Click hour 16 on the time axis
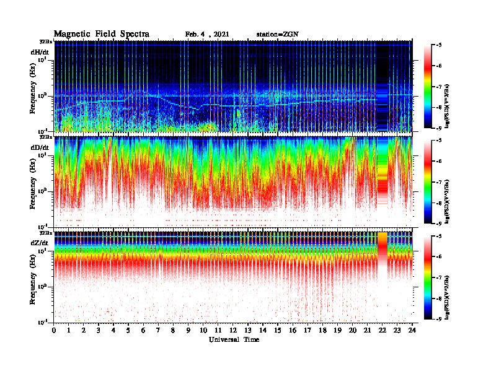Screen dimensions: 491x379 (x=293, y=330)
